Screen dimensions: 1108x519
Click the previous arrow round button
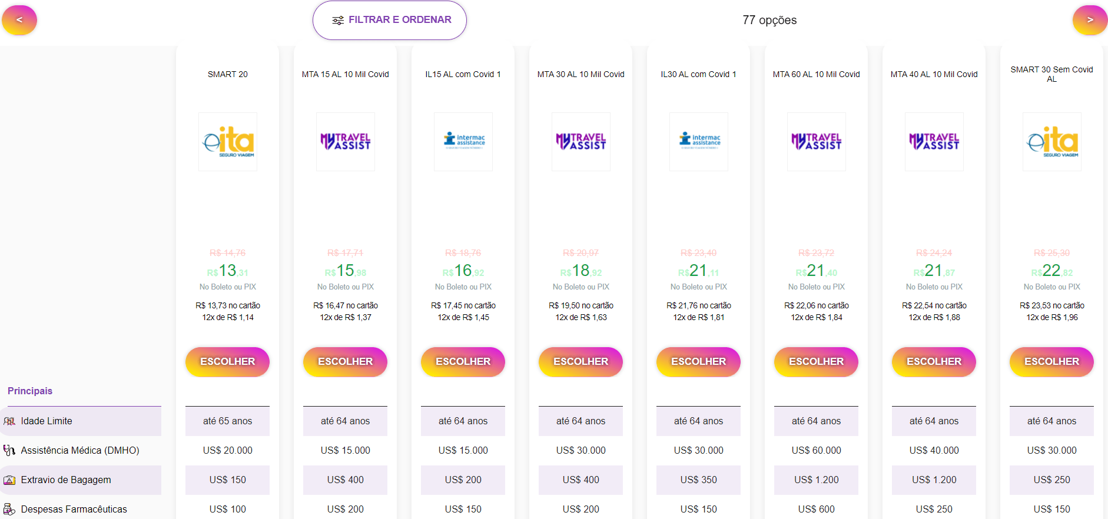point(19,20)
